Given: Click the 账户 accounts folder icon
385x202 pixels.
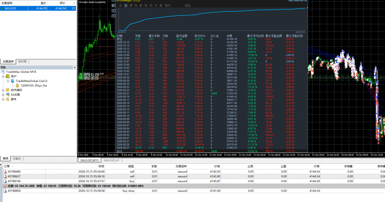Looking at the screenshot, I should point(8,77).
